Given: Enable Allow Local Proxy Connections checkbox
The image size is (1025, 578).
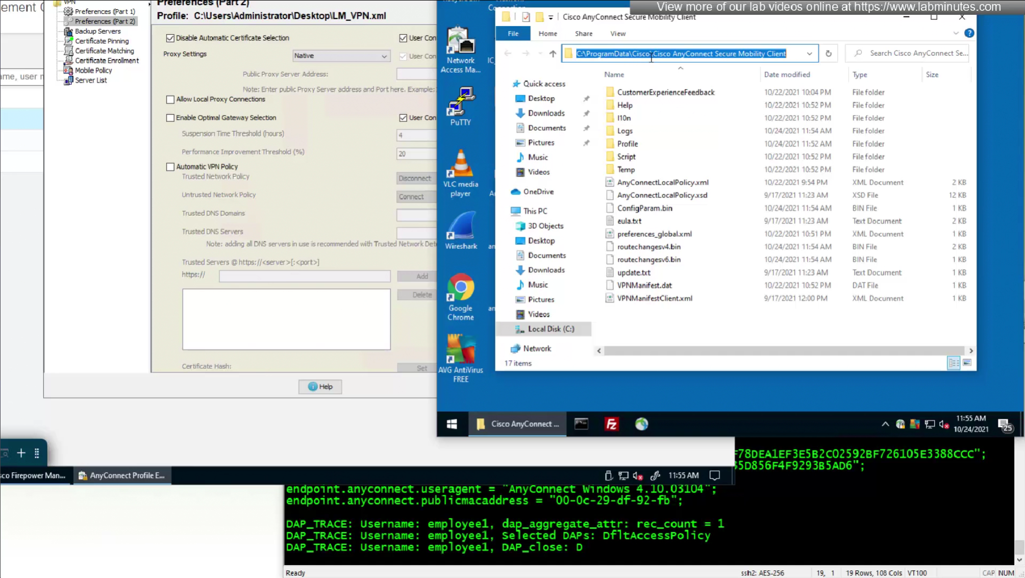Looking at the screenshot, I should [170, 99].
